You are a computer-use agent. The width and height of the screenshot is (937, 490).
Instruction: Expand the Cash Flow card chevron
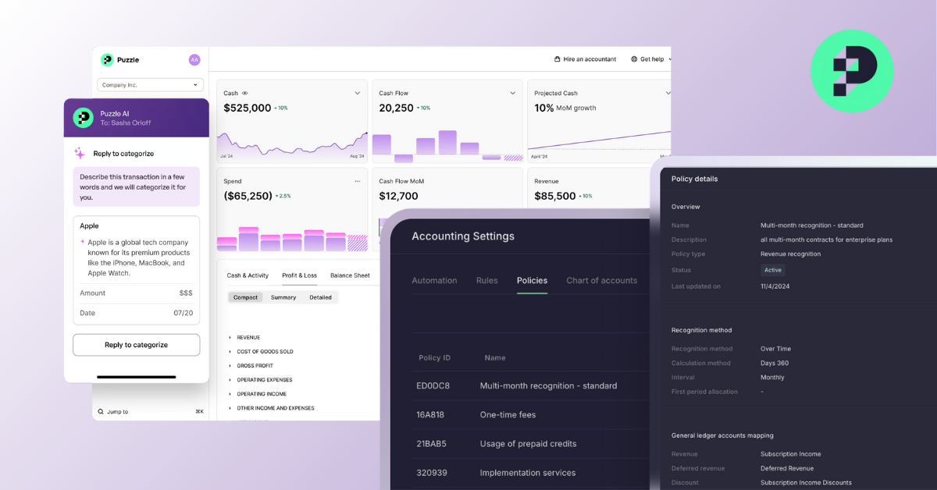coord(512,93)
